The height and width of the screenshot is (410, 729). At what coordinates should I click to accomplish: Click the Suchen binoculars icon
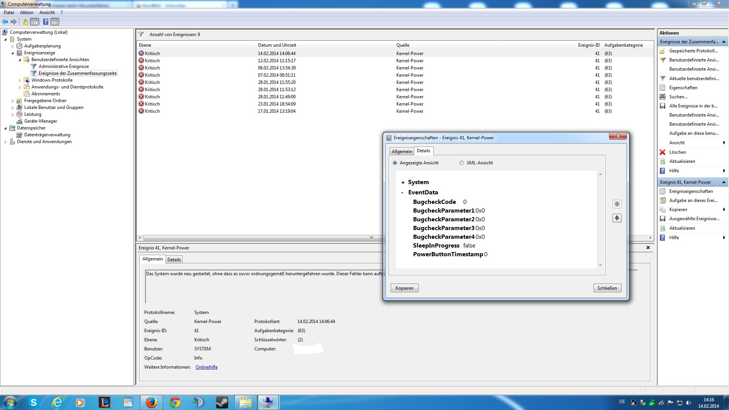pyautogui.click(x=663, y=97)
